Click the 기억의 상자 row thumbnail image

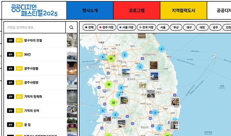[72, 111]
